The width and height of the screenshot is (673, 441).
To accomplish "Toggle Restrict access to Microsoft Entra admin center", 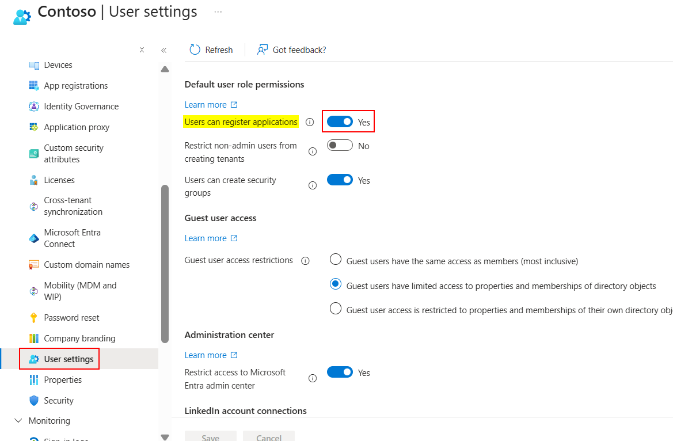I will pos(340,372).
